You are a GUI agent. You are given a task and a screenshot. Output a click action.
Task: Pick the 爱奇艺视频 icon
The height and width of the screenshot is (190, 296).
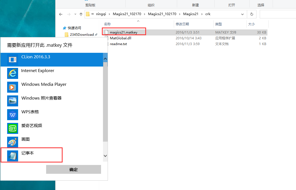coord(13,128)
